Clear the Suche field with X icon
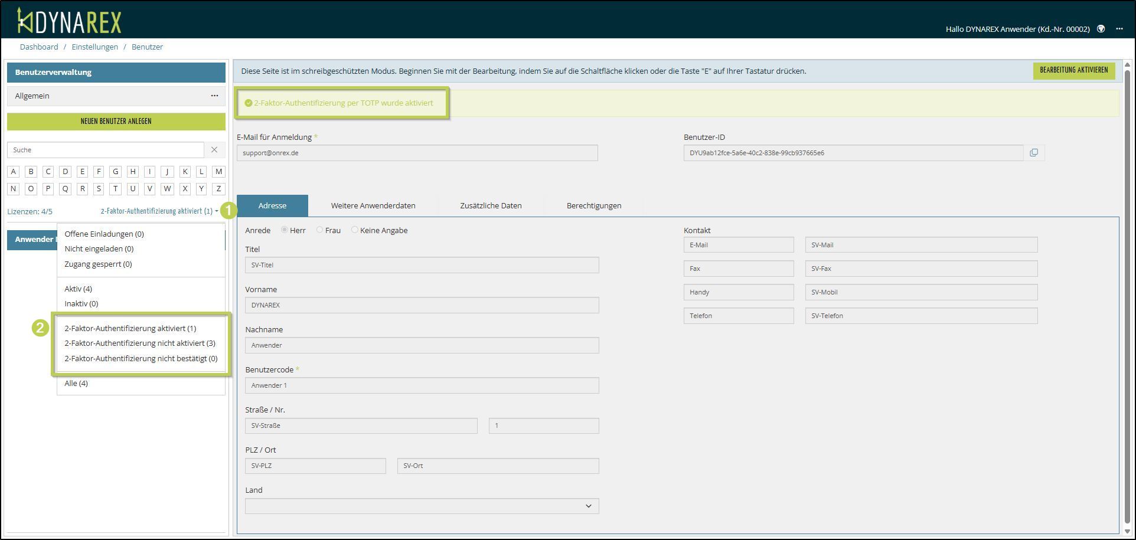Image resolution: width=1136 pixels, height=540 pixels. [214, 150]
